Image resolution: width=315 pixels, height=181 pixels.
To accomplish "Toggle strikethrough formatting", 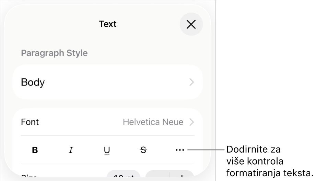I will pyautogui.click(x=143, y=150).
